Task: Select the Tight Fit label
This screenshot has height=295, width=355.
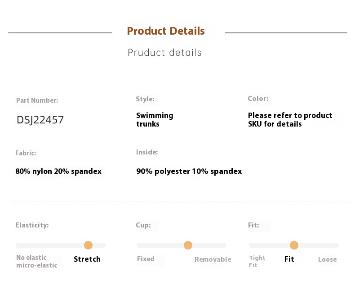Action: [257, 261]
